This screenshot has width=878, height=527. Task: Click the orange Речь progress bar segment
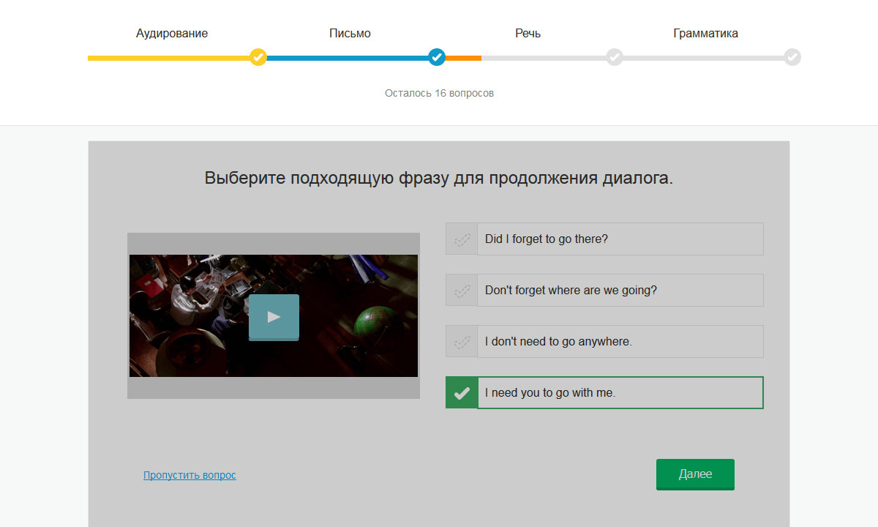463,58
